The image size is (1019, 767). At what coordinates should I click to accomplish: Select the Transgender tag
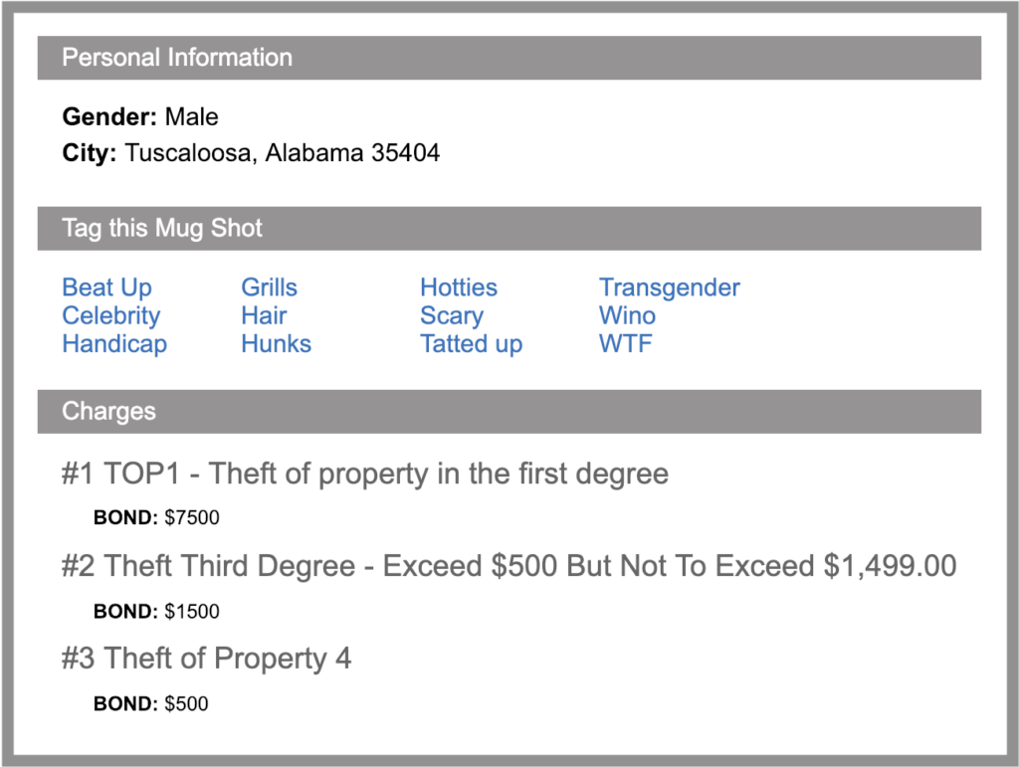669,288
